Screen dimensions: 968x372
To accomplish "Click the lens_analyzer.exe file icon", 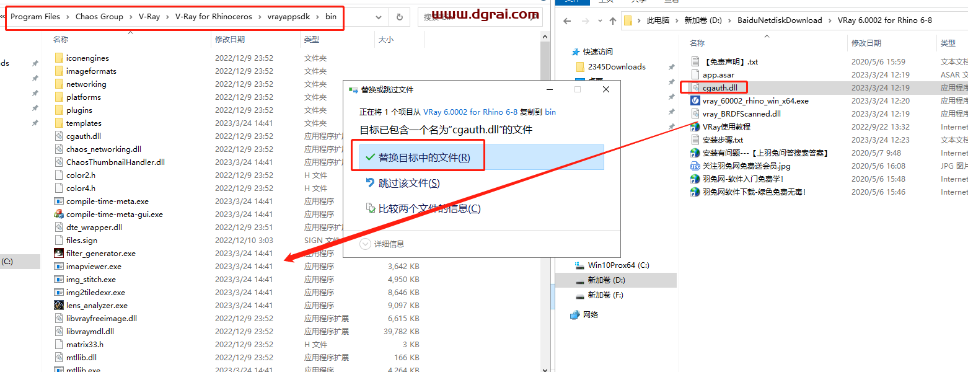I will pos(59,306).
